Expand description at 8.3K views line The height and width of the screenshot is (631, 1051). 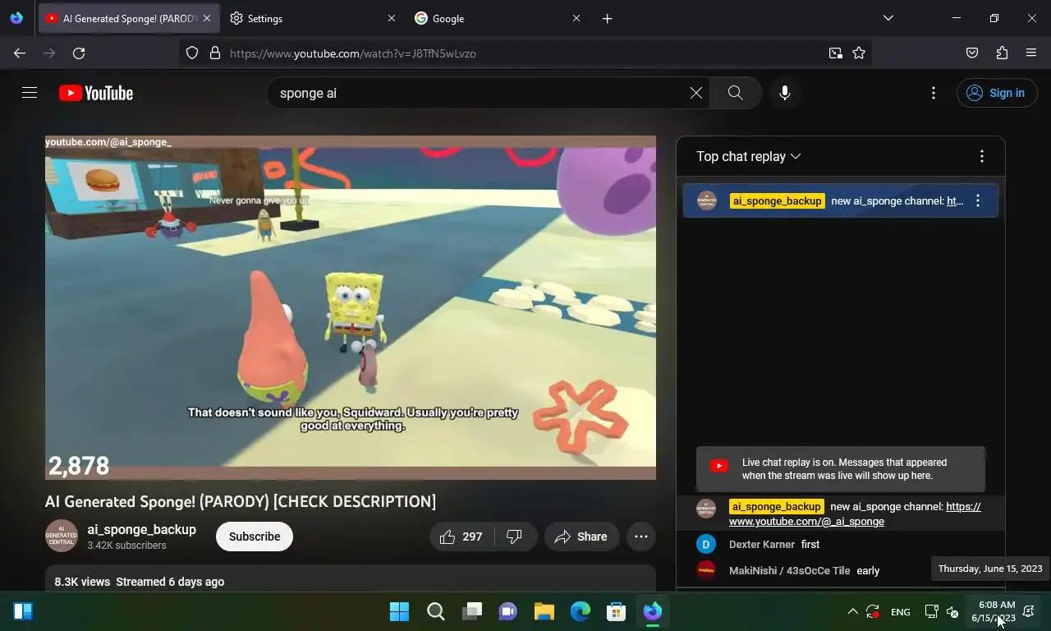pyautogui.click(x=351, y=582)
